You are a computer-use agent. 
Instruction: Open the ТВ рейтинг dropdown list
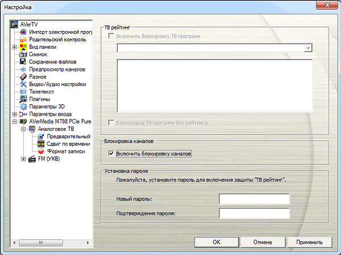tap(308, 48)
